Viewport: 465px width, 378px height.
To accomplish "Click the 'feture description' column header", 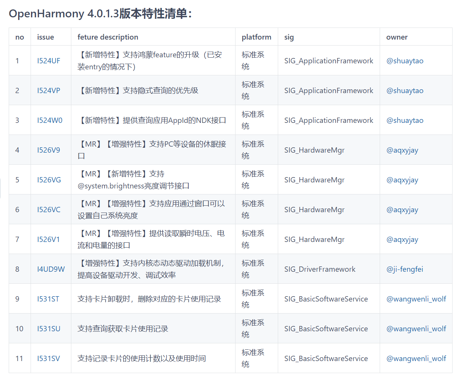I will click(108, 37).
